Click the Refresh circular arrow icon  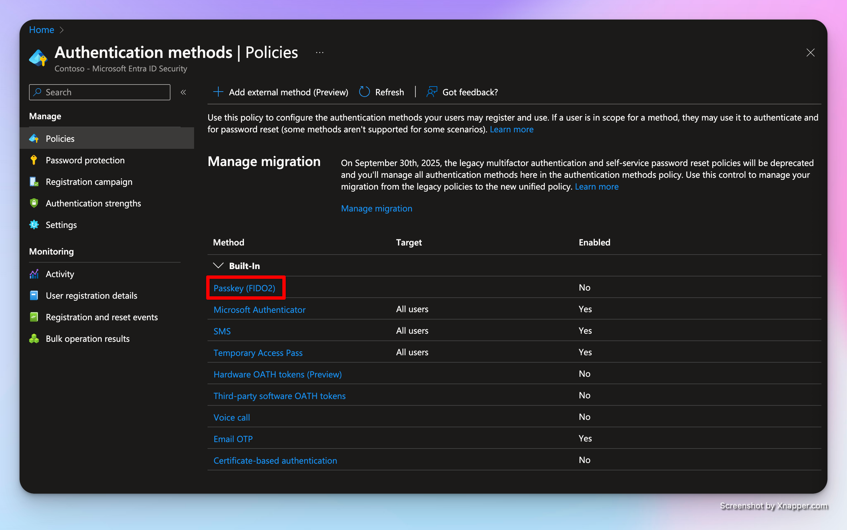click(x=365, y=92)
